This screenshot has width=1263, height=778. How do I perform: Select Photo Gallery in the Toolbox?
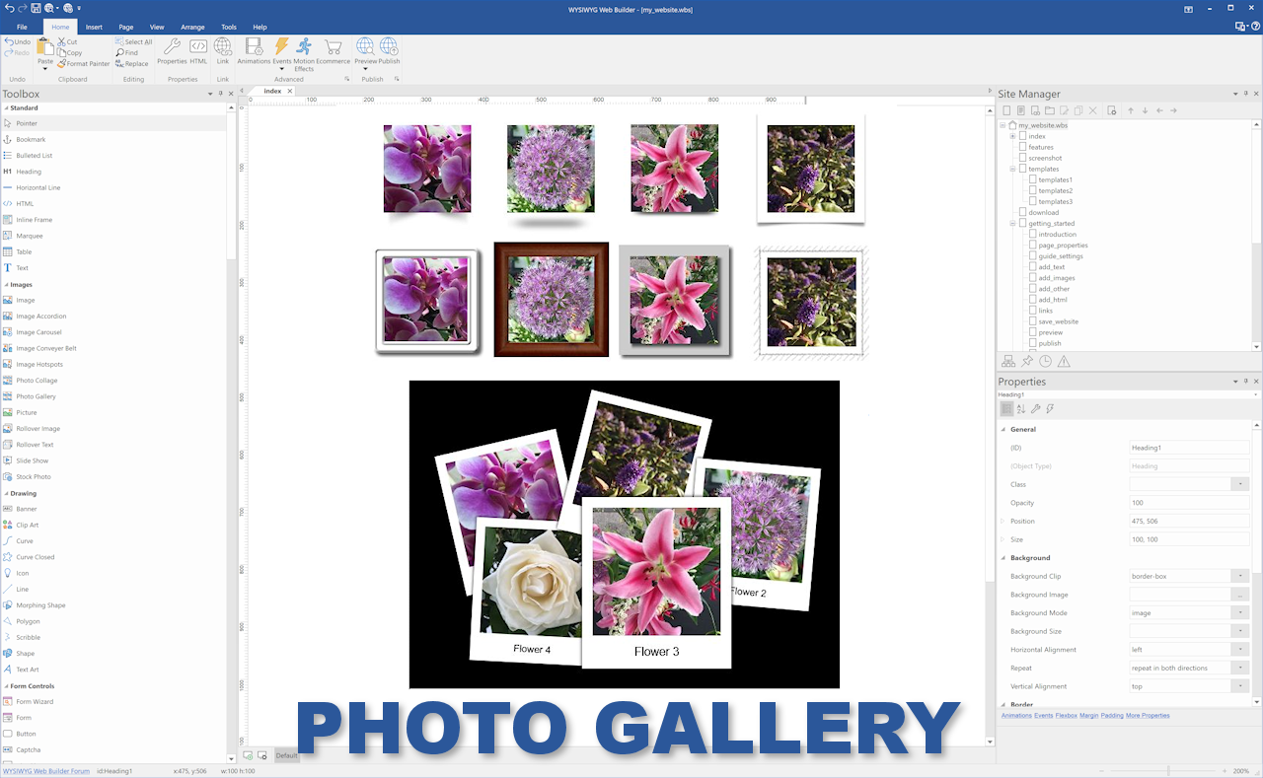coord(36,396)
